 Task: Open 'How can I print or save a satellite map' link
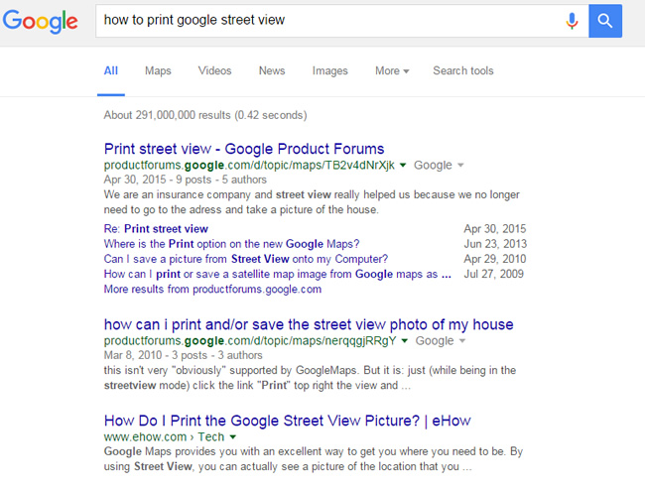click(277, 274)
